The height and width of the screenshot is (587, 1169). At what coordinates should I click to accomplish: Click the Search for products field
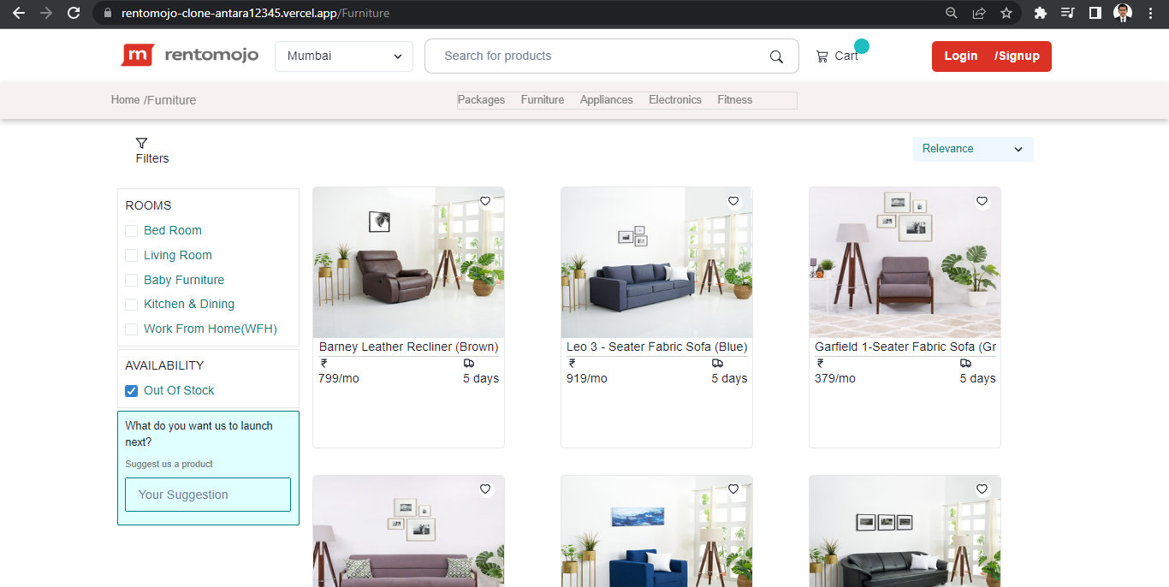point(612,56)
